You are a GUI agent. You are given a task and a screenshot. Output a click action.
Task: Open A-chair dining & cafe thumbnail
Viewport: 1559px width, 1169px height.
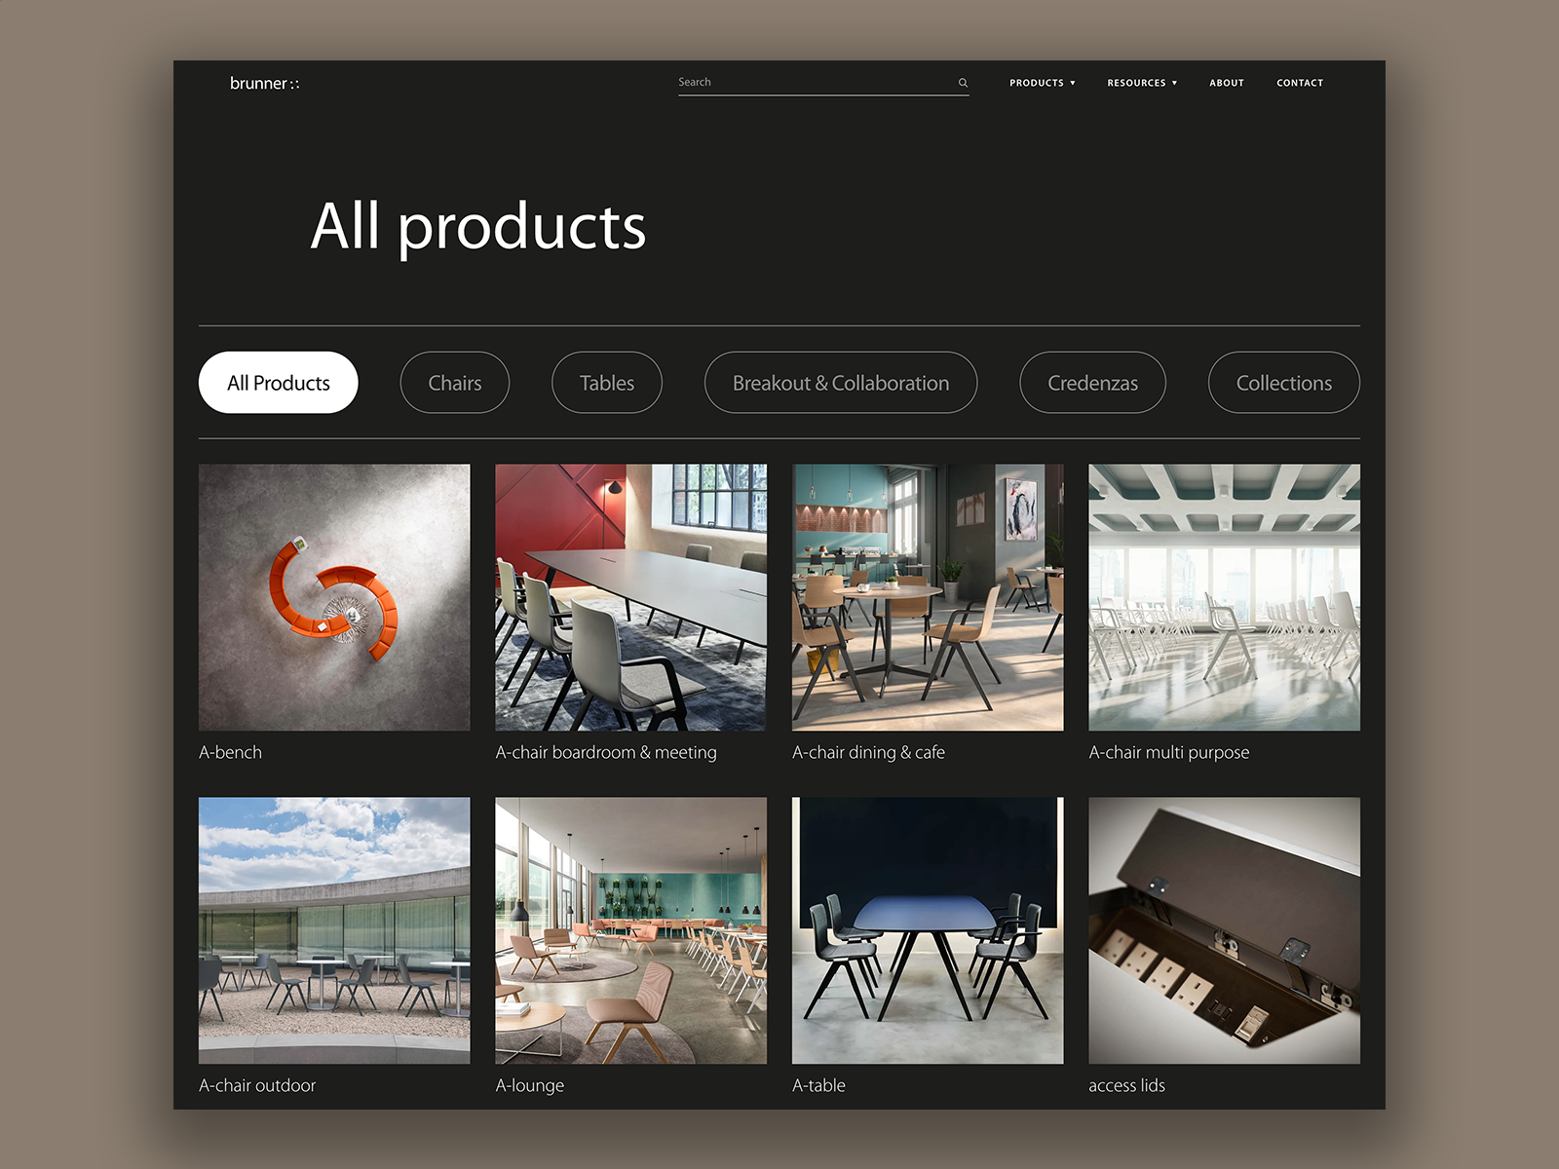click(928, 597)
